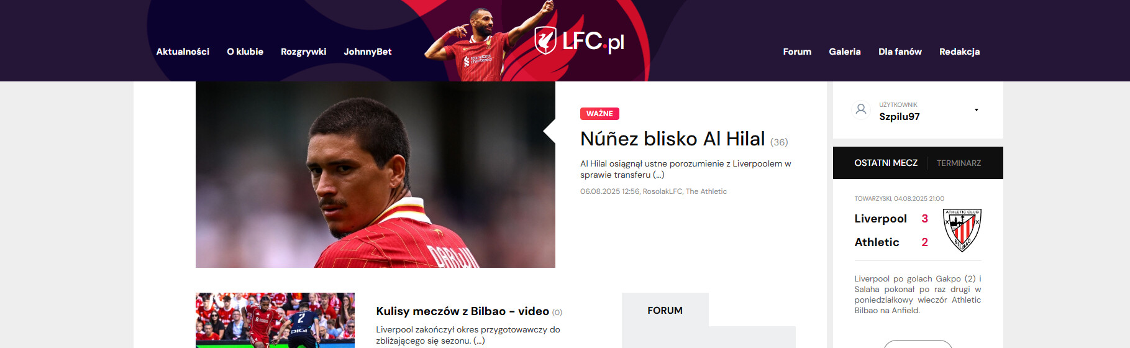The width and height of the screenshot is (1130, 348).
Task: Click the Athletic Club Bilbao crest
Action: [962, 230]
